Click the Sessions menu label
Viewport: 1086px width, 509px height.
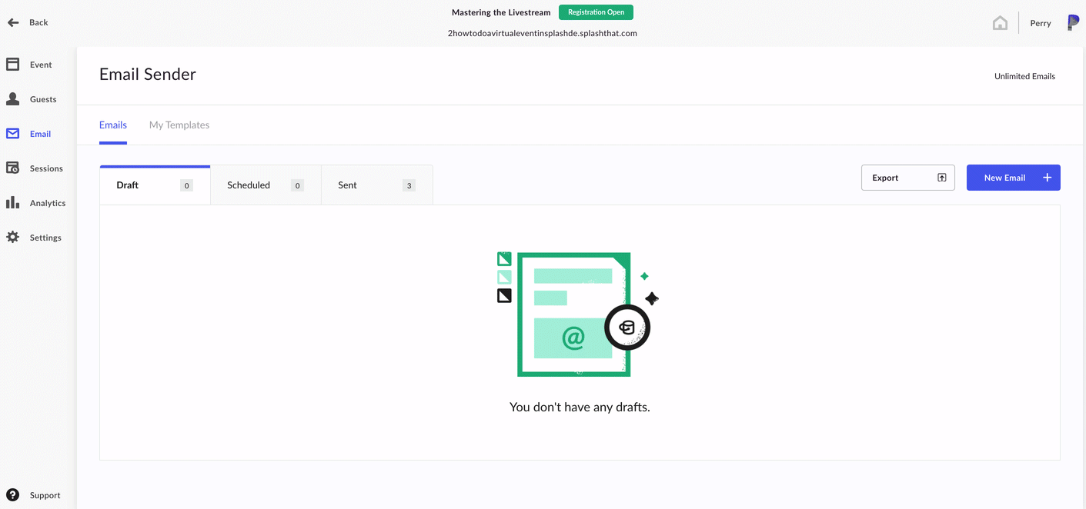tap(46, 168)
